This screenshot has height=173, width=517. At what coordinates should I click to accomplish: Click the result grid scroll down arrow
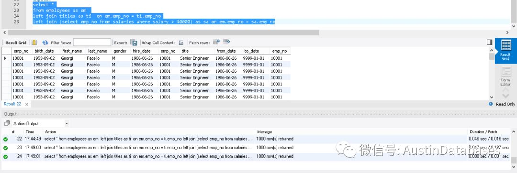coord(492,97)
